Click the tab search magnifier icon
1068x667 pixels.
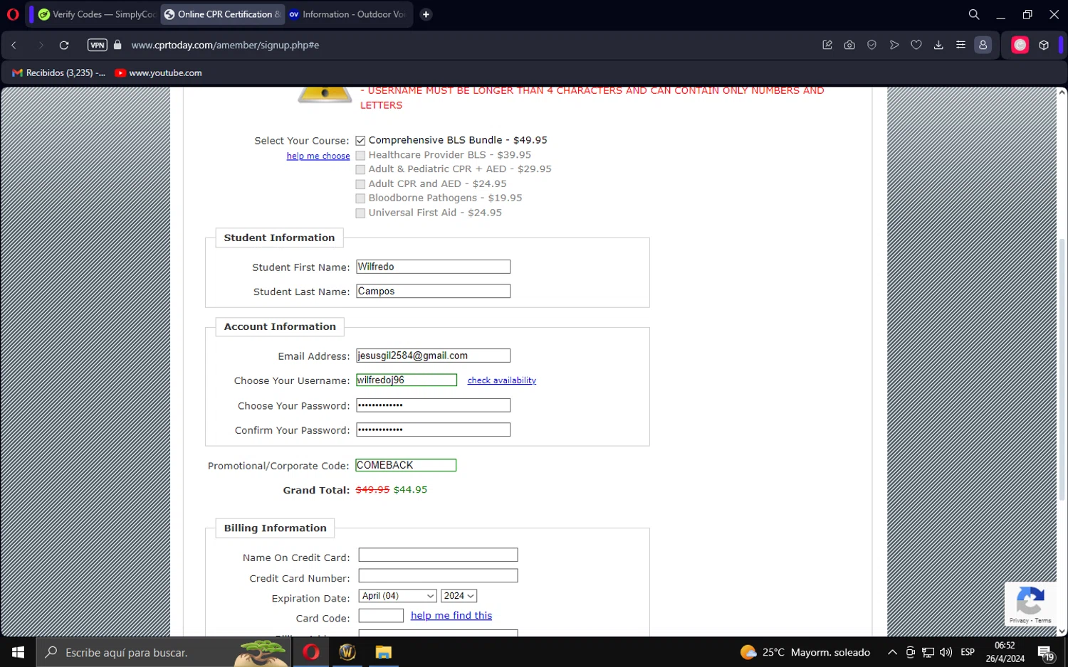click(973, 14)
